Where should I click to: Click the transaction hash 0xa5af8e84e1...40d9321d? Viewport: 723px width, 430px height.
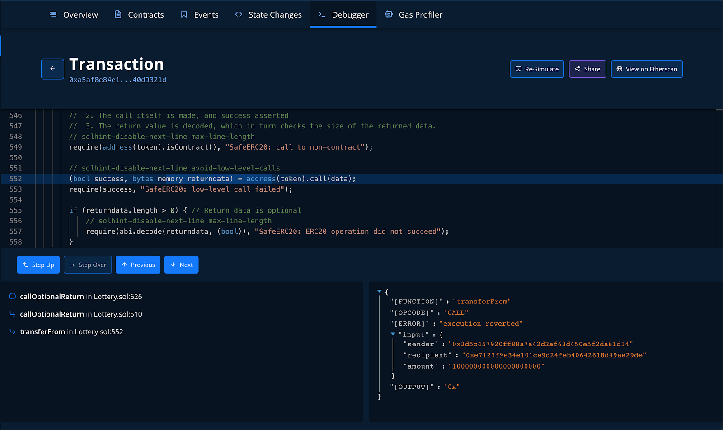coord(117,80)
